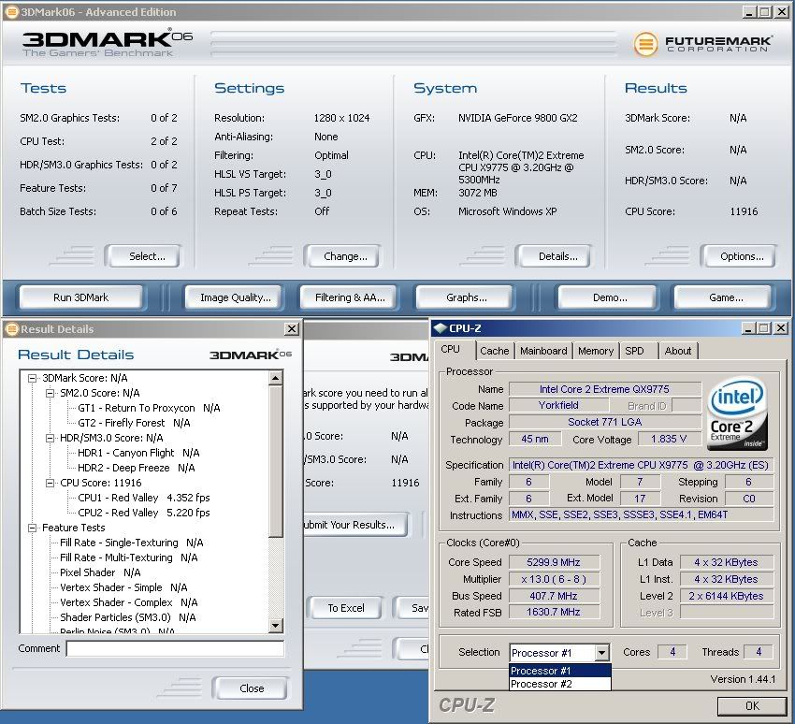This screenshot has height=724, width=795.
Task: Click the 3DMark06 title bar icon
Action: [10, 11]
